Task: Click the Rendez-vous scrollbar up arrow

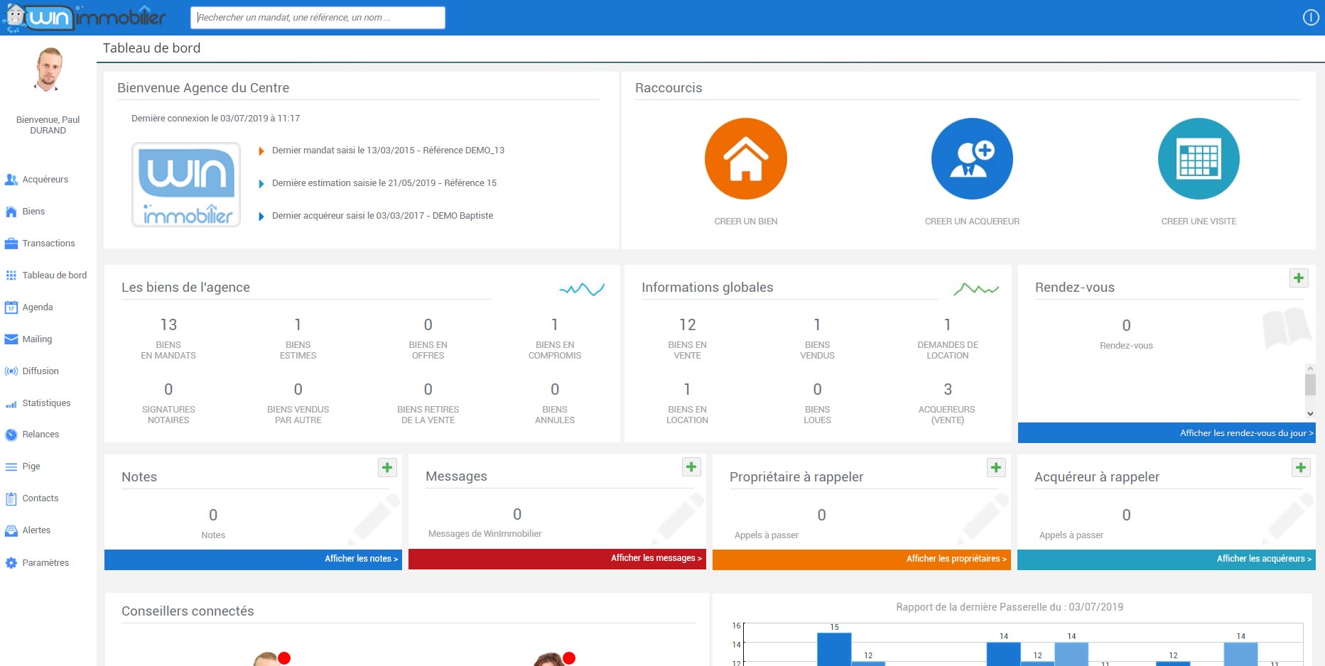Action: [x=1310, y=369]
